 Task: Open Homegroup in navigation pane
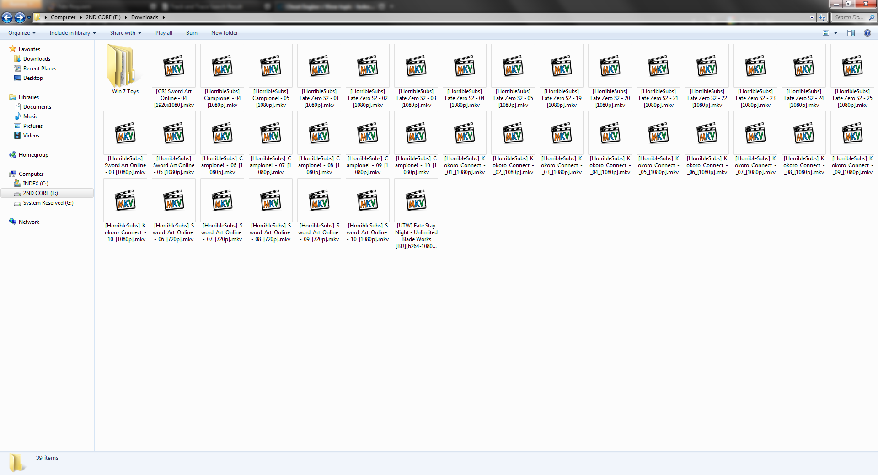pyautogui.click(x=33, y=155)
